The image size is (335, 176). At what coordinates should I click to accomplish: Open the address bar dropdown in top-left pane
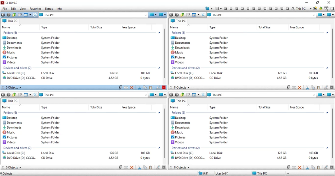tap(146, 15)
